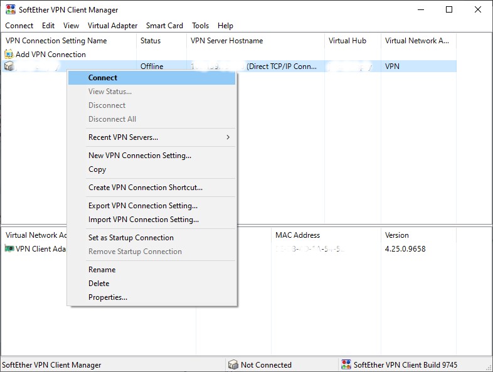Viewport: 493px width, 372px height.
Task: Click the (Direct TCP/IP Conn... hostname cell
Action: point(282,66)
